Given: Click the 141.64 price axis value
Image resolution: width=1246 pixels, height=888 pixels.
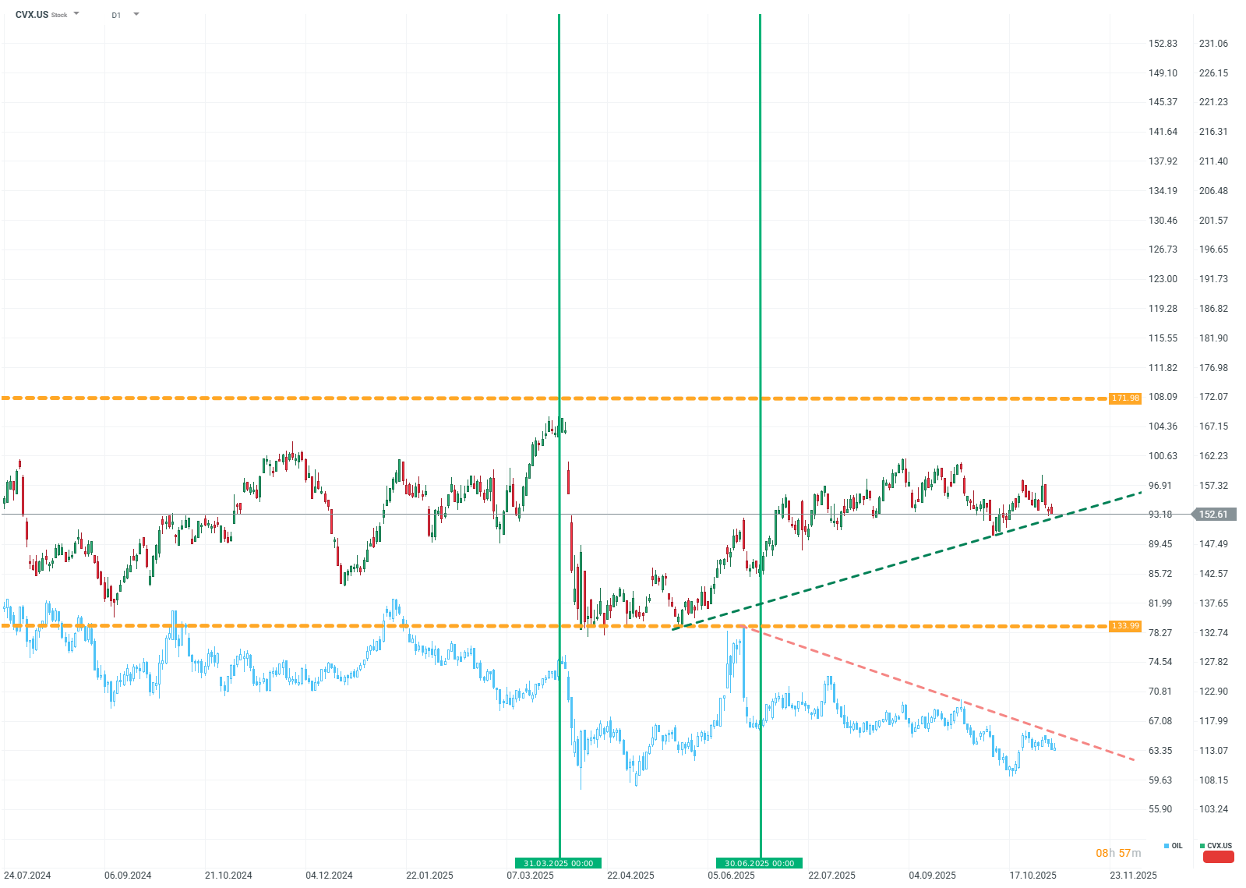Looking at the screenshot, I should (1163, 132).
